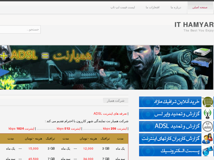Click the 45,500 price cell
Image resolution: width=214 pixels, height=160 pixels.
click(x=34, y=159)
